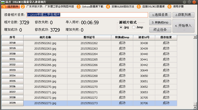Select row header 3723
Screen dimensions: 198x110
click(12, 70)
